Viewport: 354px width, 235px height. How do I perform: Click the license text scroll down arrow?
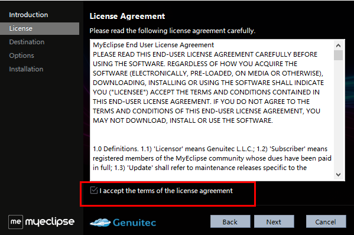coord(338,175)
